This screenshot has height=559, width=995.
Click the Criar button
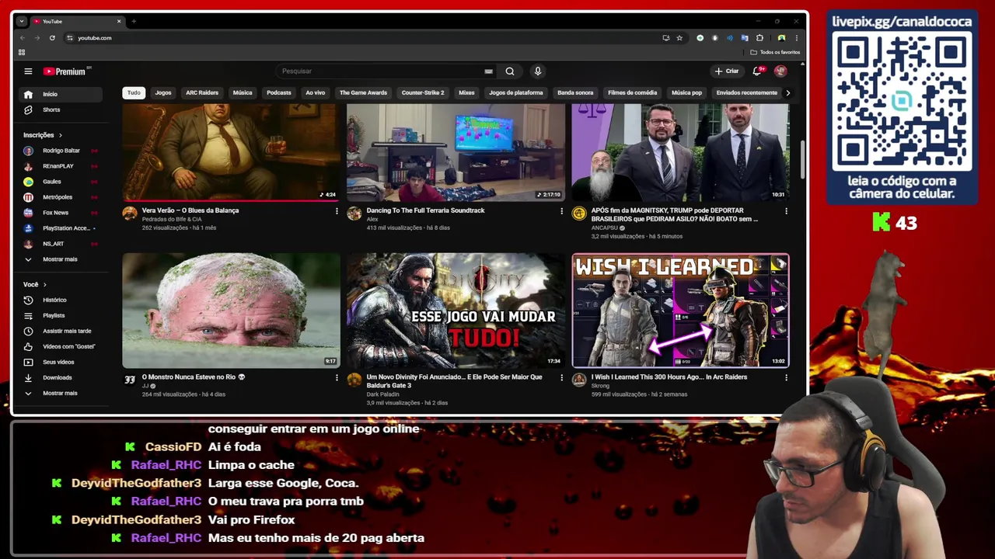click(x=727, y=71)
